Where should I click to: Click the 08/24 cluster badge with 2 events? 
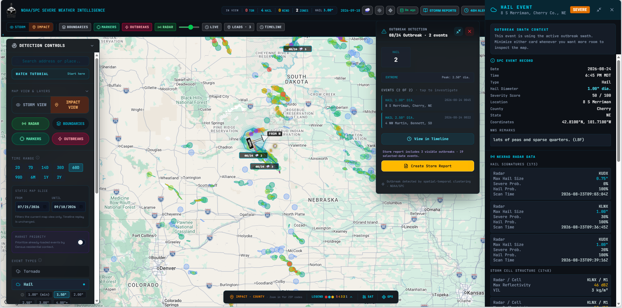pos(253,156)
